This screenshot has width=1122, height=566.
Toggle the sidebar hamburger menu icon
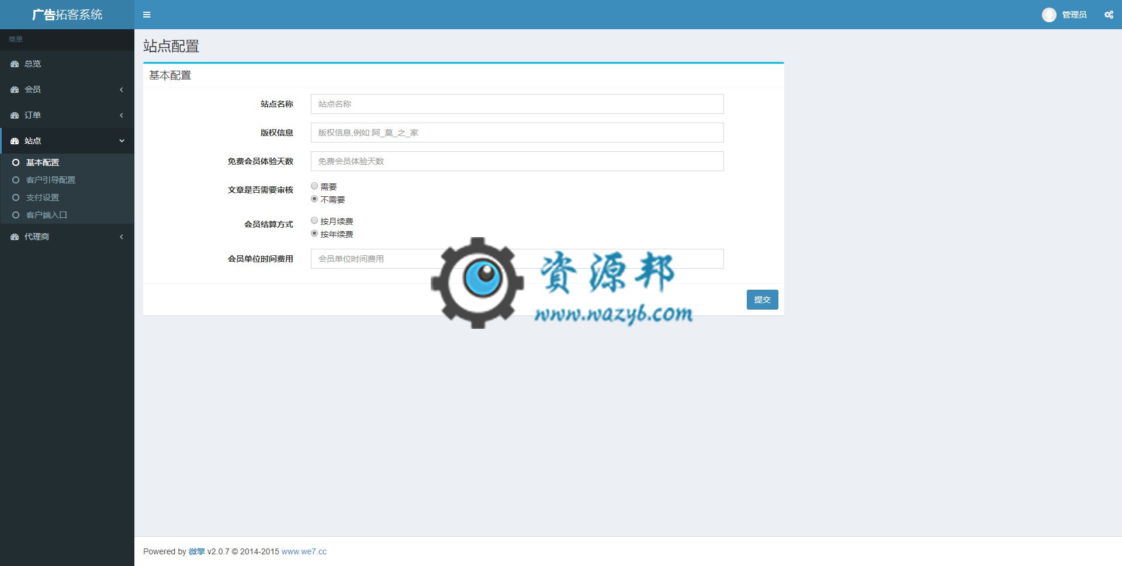[147, 15]
